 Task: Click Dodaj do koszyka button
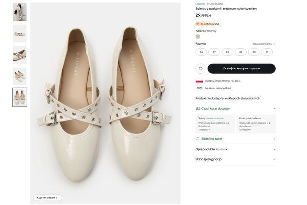[242, 68]
